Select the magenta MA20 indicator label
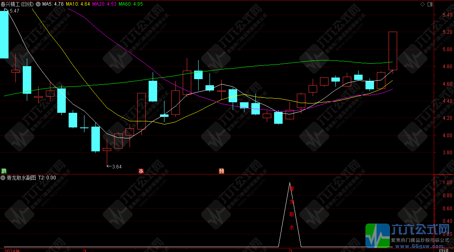Image resolution: width=454 pixels, height=252 pixels. tap(105, 4)
